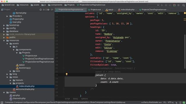Close the Projects.vue tab
The image size is (186, 104).
point(102,10)
